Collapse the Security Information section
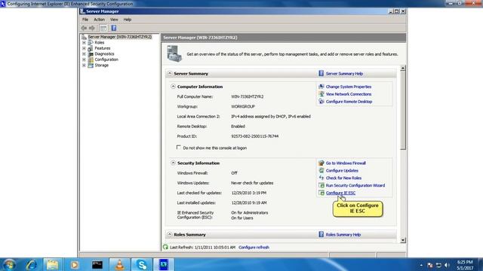 coord(173,163)
